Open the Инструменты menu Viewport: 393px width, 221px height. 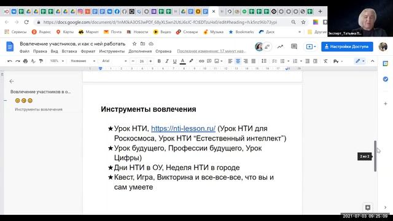(x=112, y=51)
